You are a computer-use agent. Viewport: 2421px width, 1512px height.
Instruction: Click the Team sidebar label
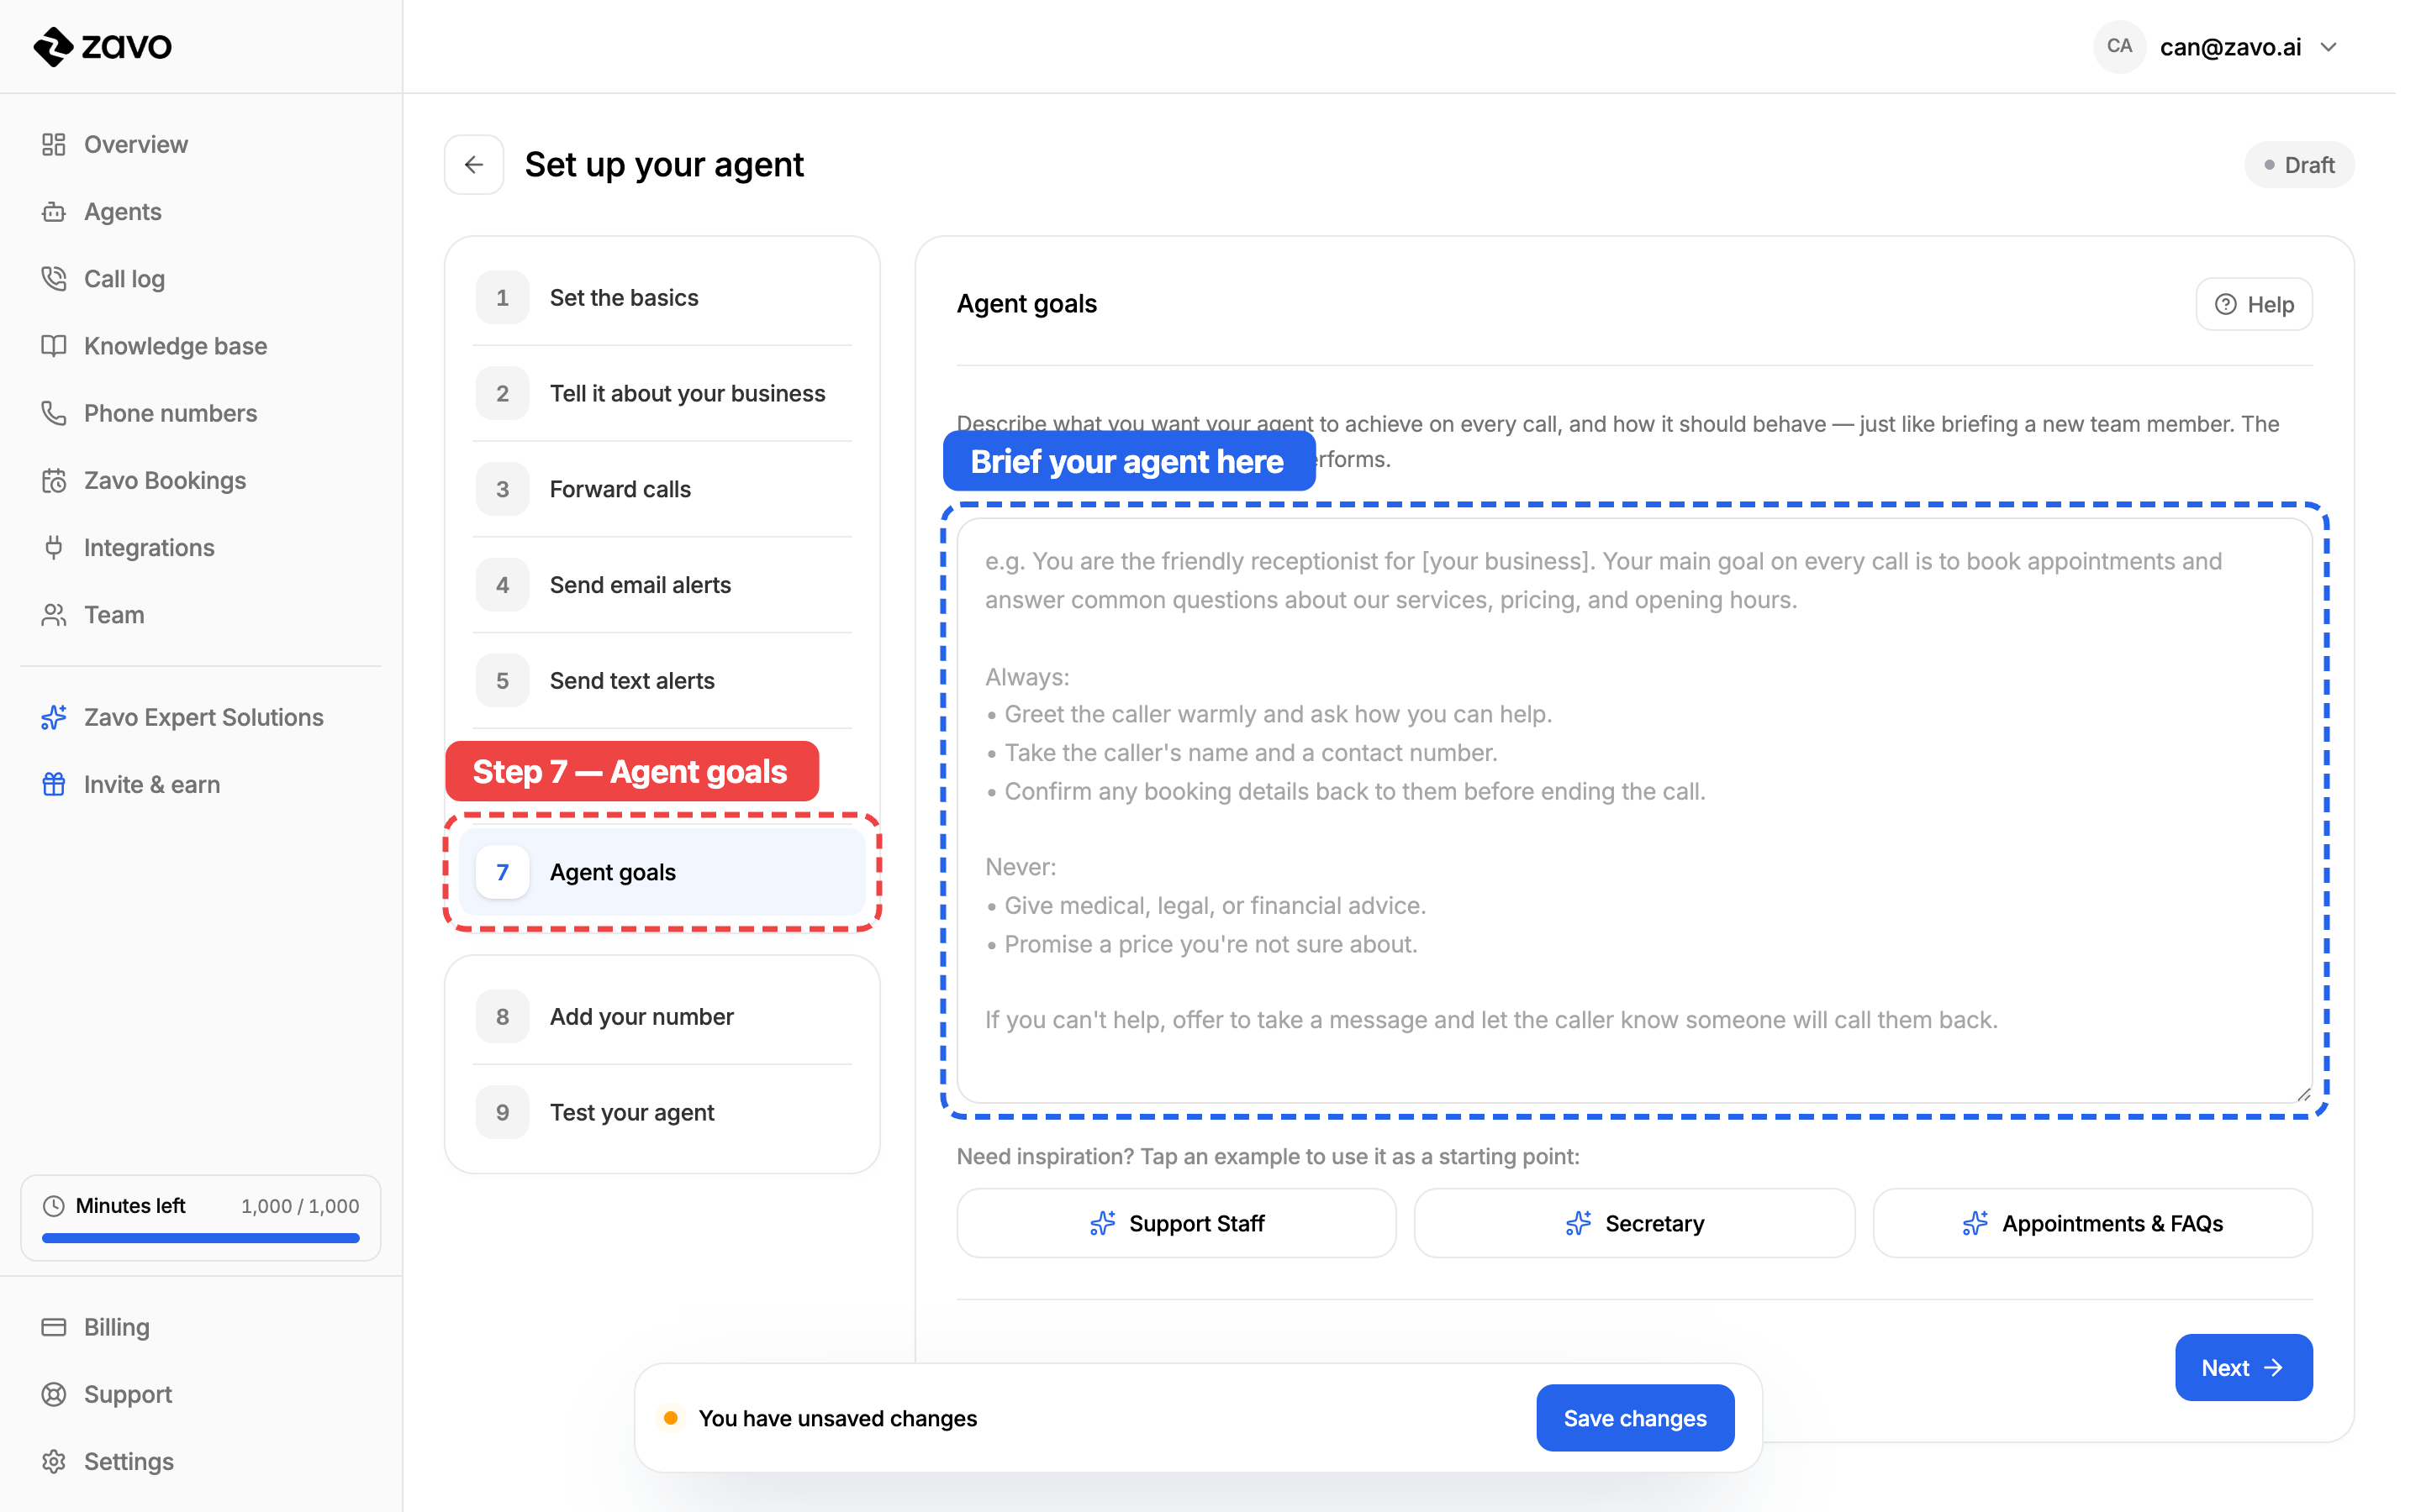(114, 615)
